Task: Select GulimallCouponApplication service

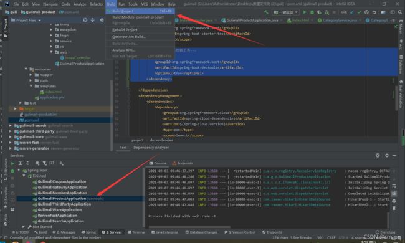Action: pos(62,181)
